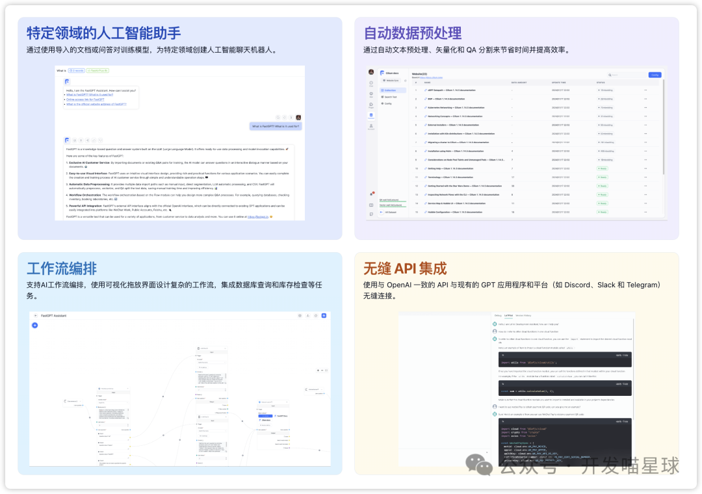The image size is (702, 494).
Task: Open the Config tab in the dataset sidebar
Action: click(x=387, y=103)
